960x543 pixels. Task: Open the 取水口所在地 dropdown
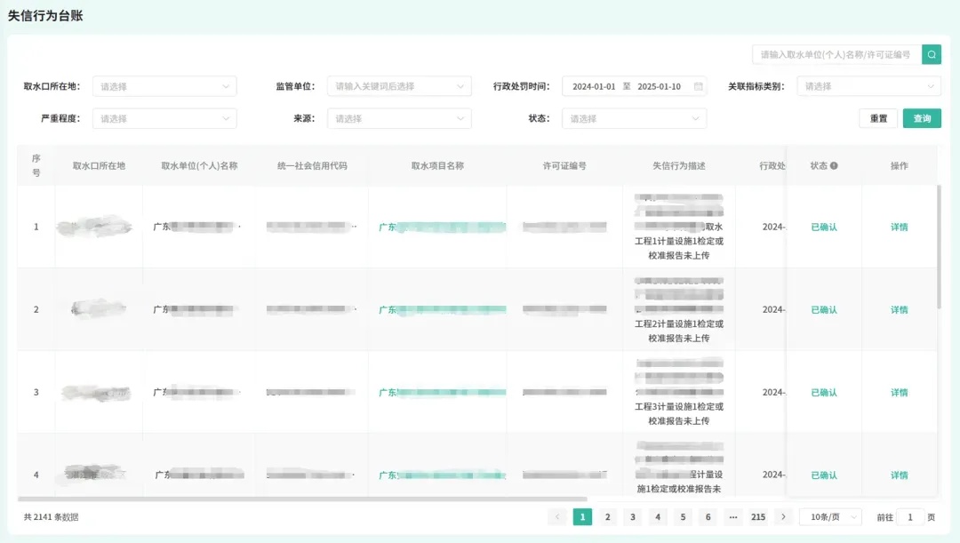click(x=164, y=86)
